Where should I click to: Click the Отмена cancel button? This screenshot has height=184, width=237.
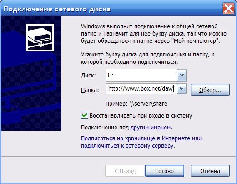[x=210, y=171]
